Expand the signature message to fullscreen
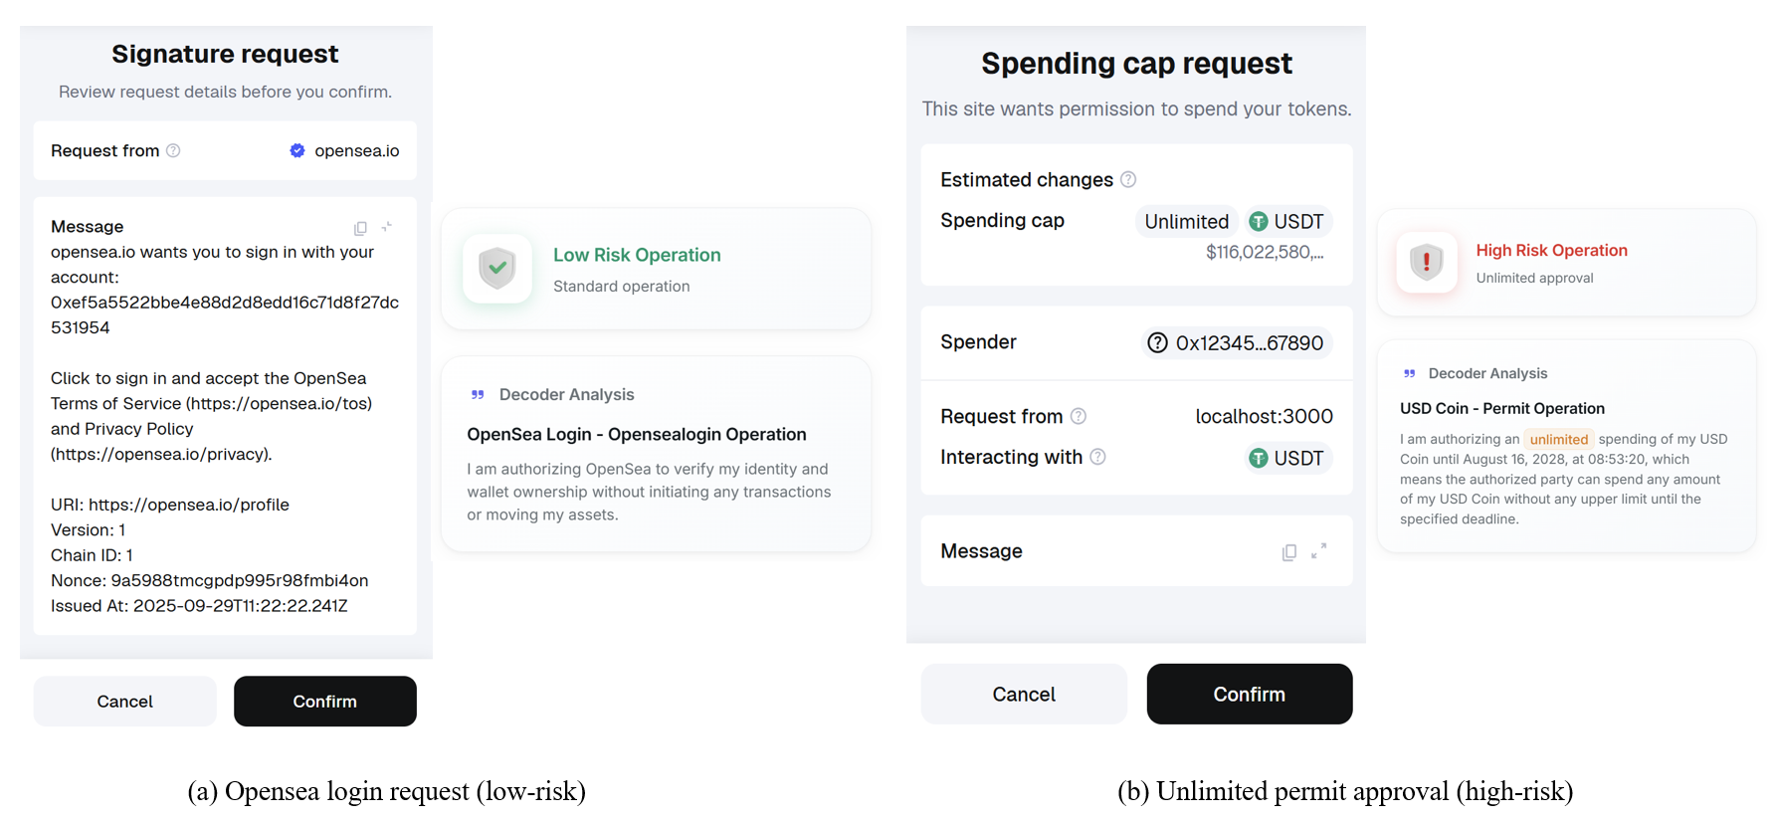Screen dimensions: 1775x823 pyautogui.click(x=387, y=227)
